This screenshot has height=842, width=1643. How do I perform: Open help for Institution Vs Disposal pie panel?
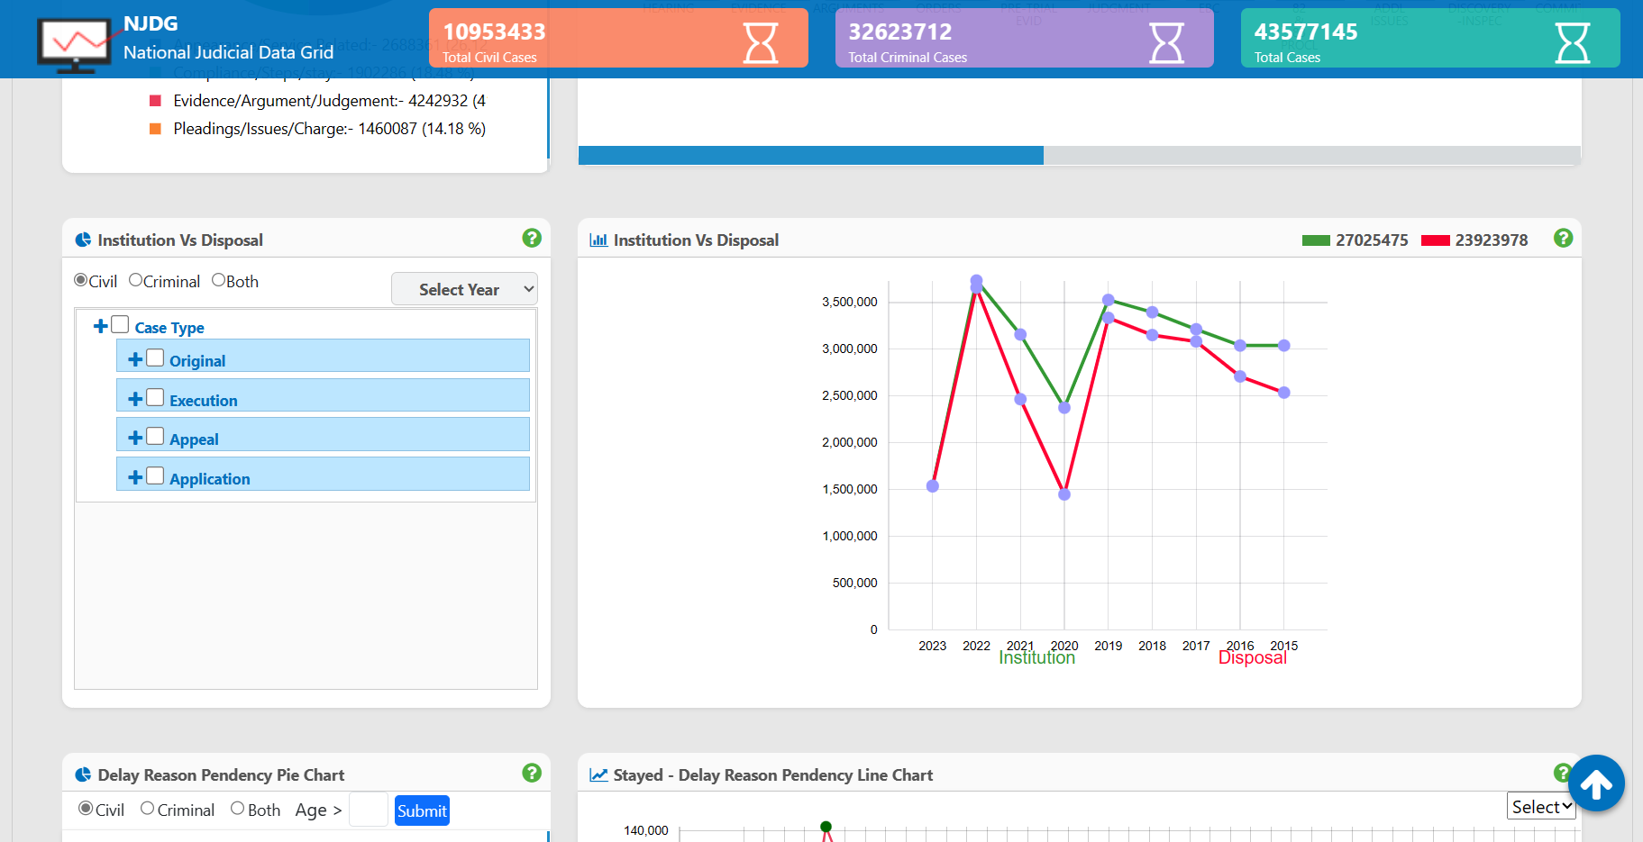[532, 238]
